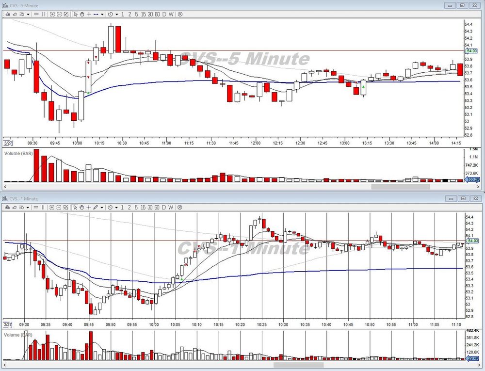Click studies list icon in 5 Minute toolbar
The height and width of the screenshot is (371, 485).
(x=22, y=14)
